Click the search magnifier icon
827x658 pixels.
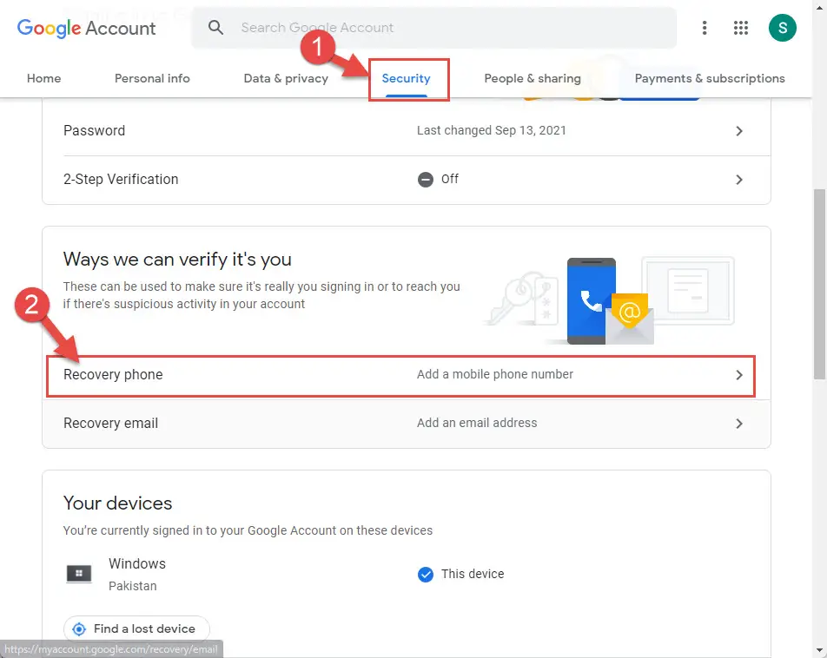[215, 28]
